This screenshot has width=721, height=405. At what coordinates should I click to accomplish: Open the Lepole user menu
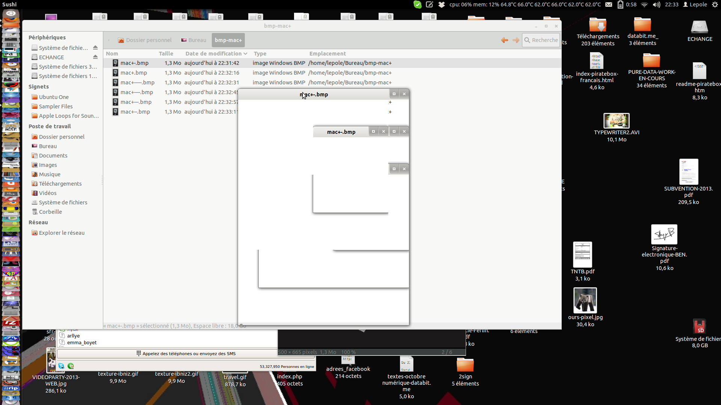click(x=695, y=4)
